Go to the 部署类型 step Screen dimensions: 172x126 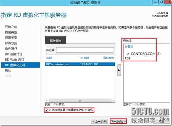click(x=11, y=38)
